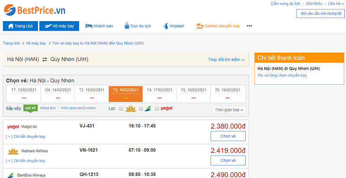Expand Chi tiết chuyến bay for VJ-431
The image size is (346, 178).
click(x=26, y=137)
